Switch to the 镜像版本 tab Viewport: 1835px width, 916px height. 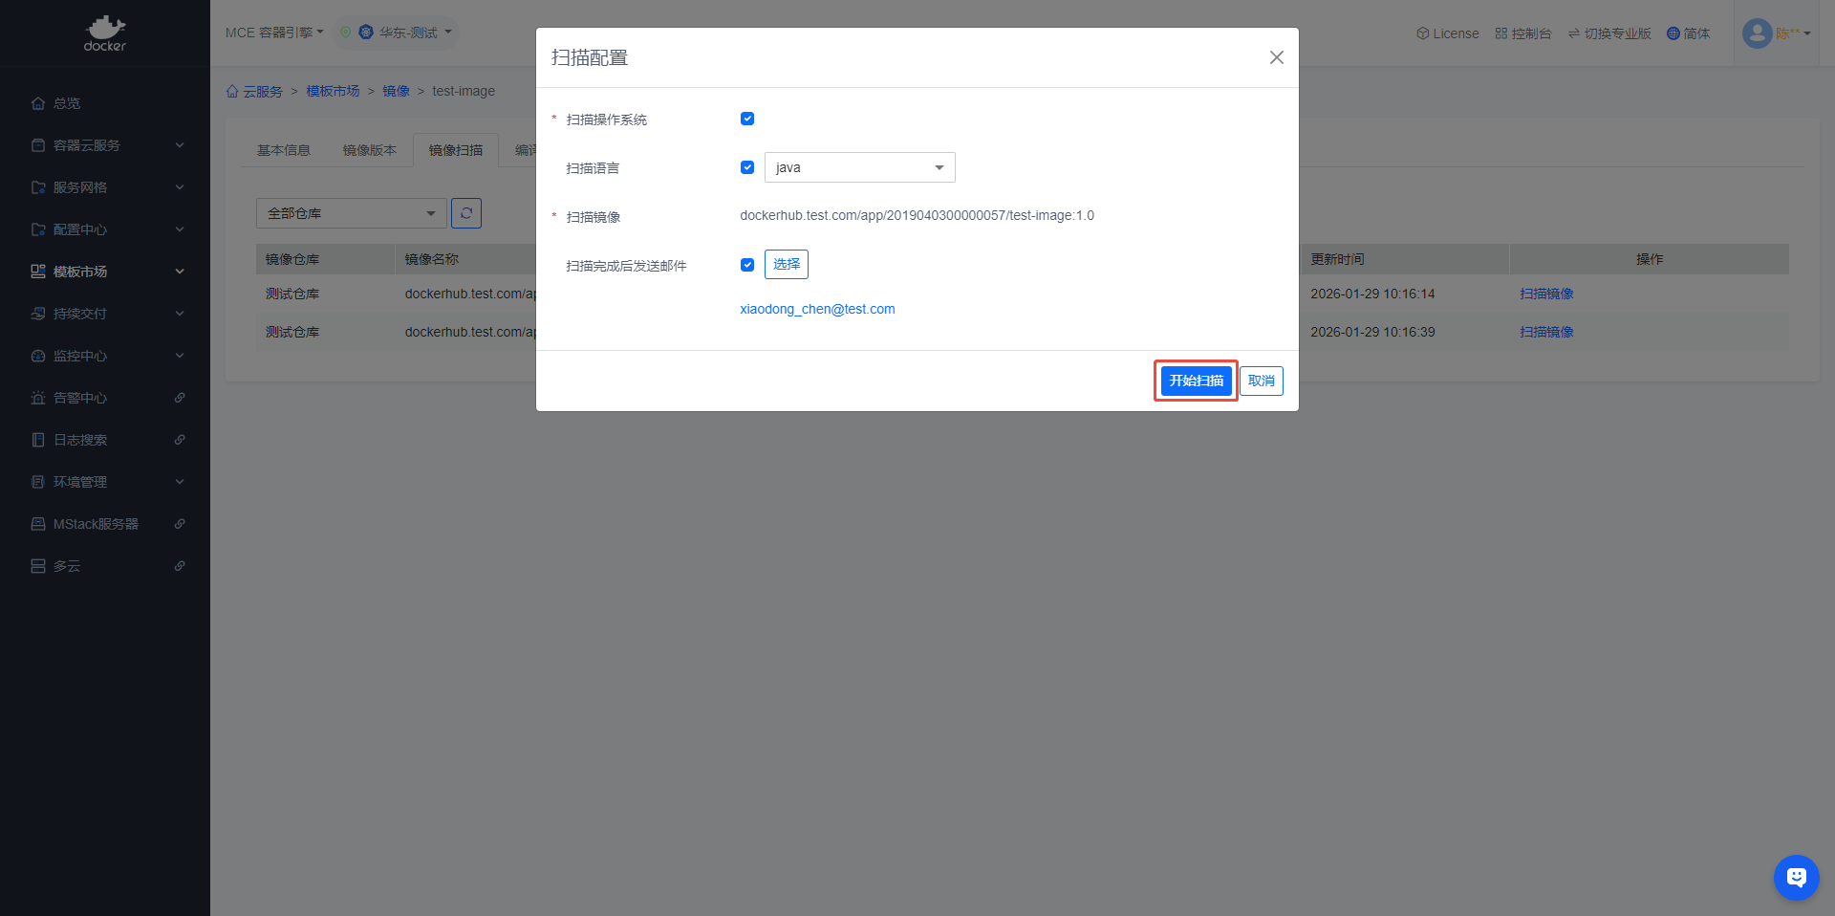pyautogui.click(x=370, y=150)
